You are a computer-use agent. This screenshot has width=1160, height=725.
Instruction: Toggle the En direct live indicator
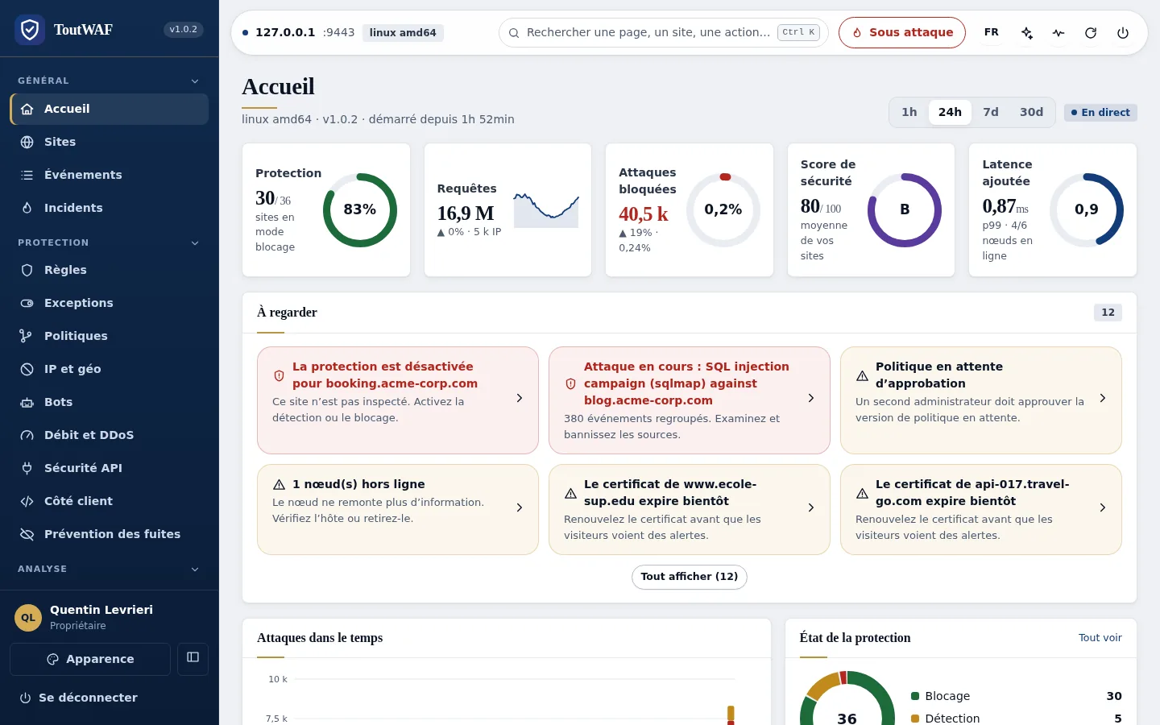(x=1100, y=113)
